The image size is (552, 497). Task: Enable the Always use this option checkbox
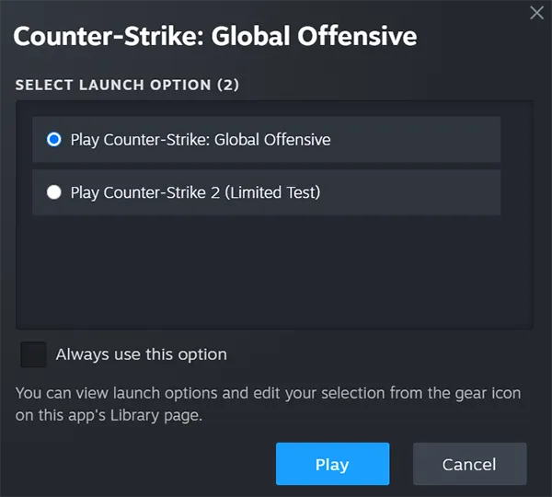[33, 354]
